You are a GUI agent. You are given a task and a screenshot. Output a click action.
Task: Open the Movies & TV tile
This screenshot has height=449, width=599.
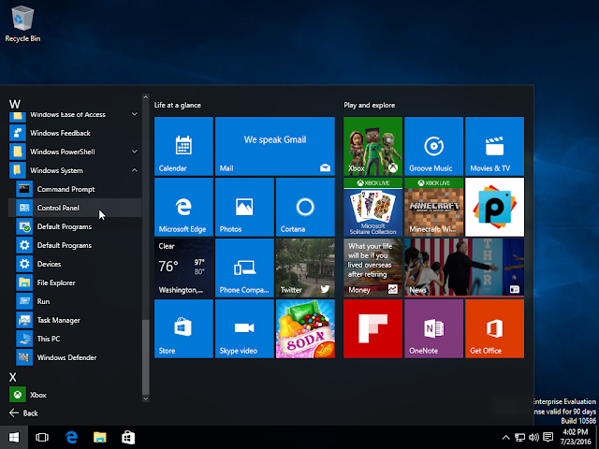[x=495, y=146]
